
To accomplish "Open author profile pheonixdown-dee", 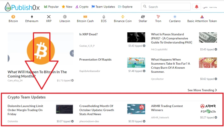I will 89,121.
